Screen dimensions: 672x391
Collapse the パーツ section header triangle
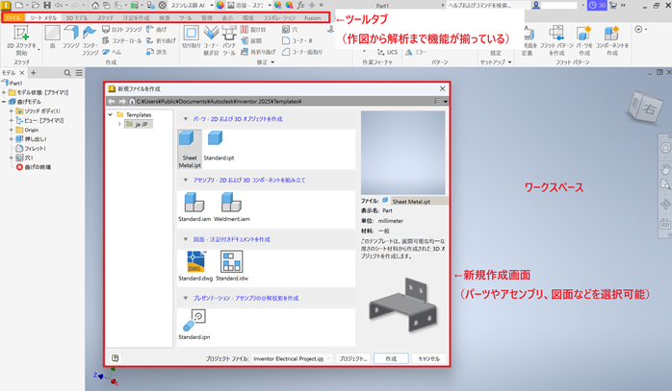pyautogui.click(x=186, y=119)
